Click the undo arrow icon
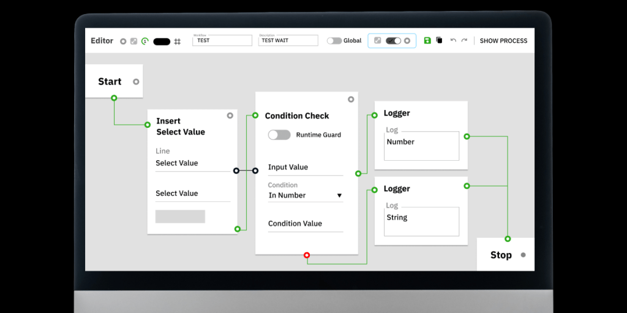The image size is (627, 313). click(453, 41)
